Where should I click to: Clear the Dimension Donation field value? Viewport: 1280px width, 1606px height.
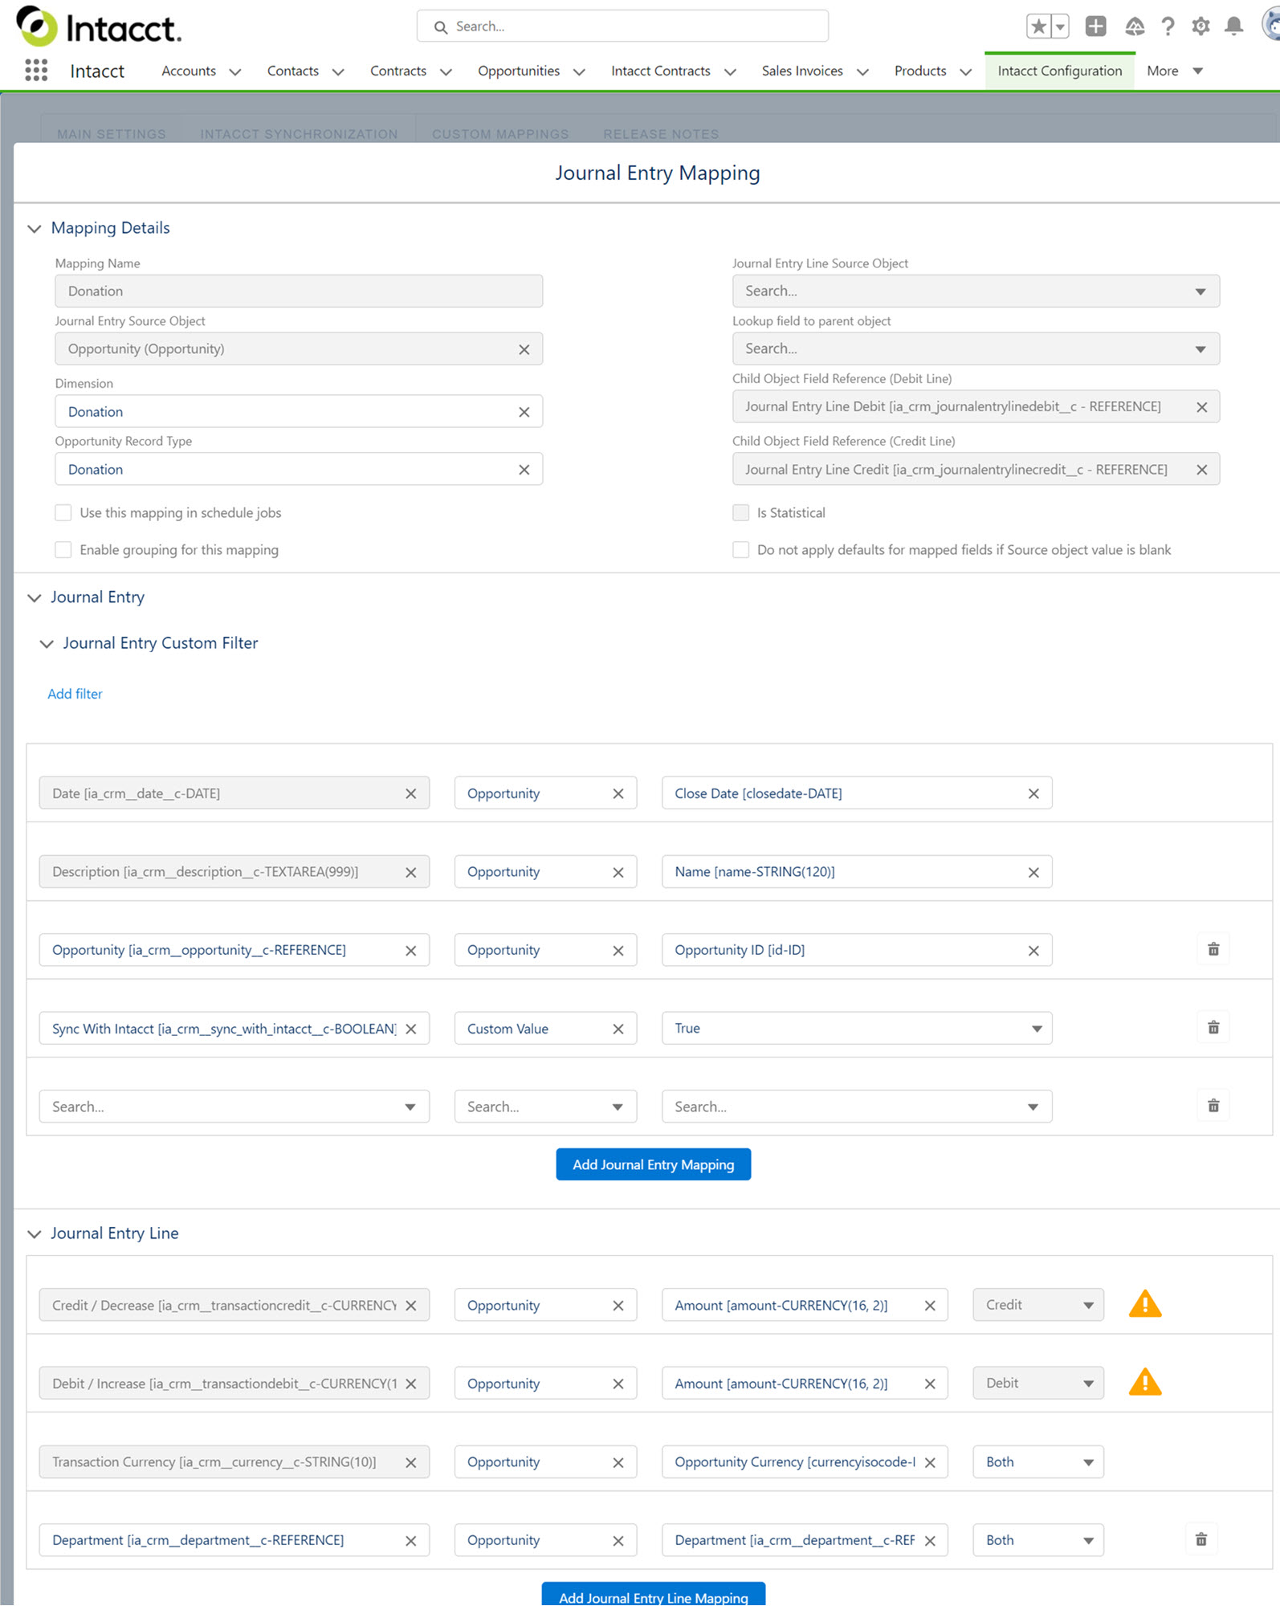[x=524, y=412]
